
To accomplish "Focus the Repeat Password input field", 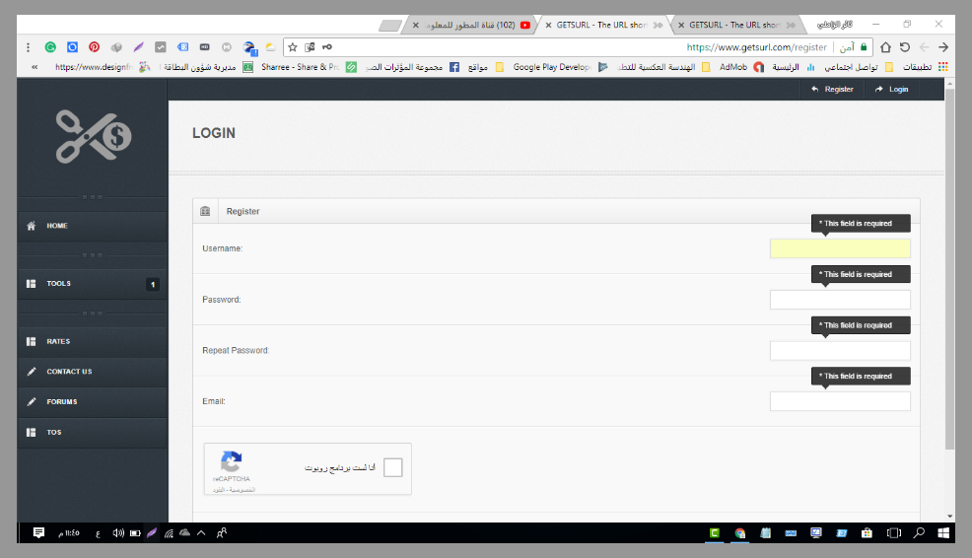I will (840, 350).
